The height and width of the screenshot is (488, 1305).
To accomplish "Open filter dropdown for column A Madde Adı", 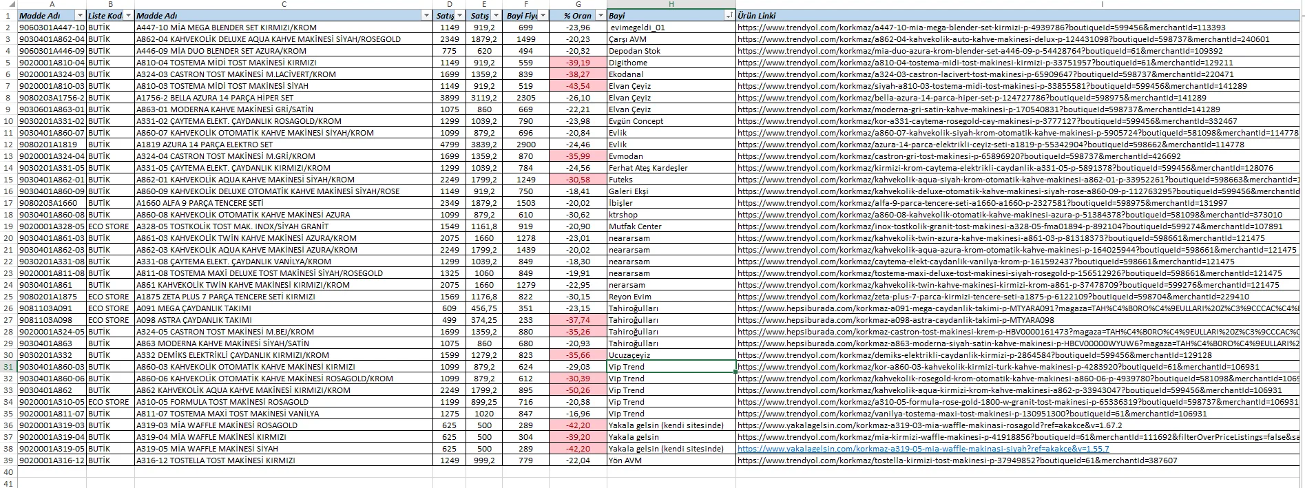I will coord(80,15).
